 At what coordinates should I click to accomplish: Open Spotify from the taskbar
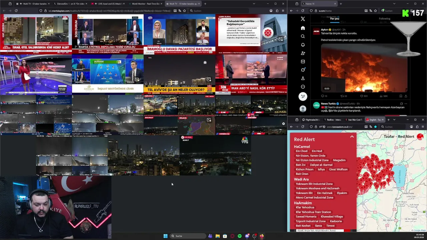[240, 236]
